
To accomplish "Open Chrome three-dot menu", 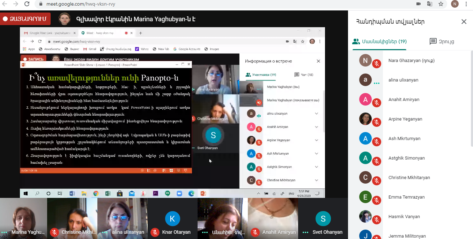I will tap(466, 4).
